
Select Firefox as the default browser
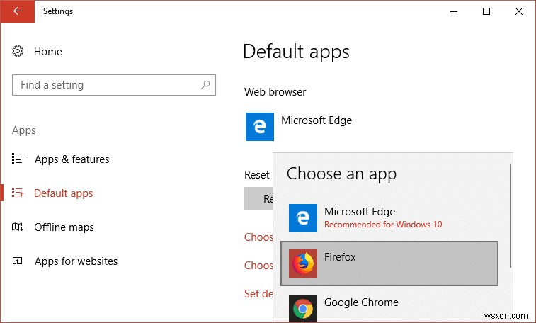point(389,263)
